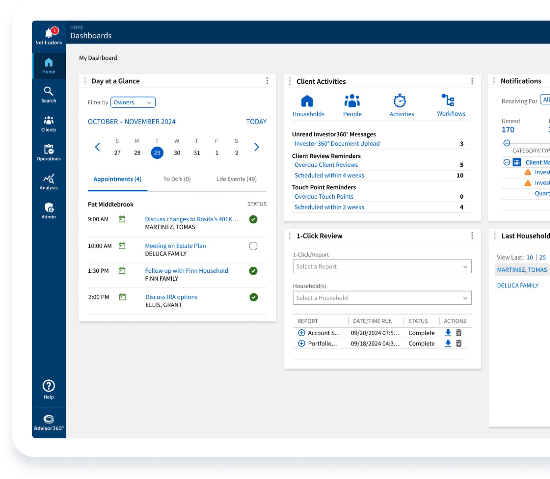Screen dimensions: 550x479
Task: Download the Portfolio… report
Action: pyautogui.click(x=448, y=343)
